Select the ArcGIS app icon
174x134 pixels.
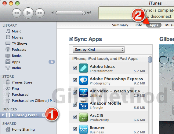(x=83, y=117)
